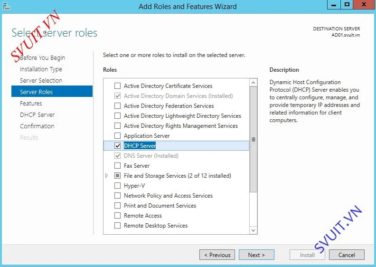Select Network Policy and Access Services label
376x267 pixels.
pyautogui.click(x=168, y=196)
